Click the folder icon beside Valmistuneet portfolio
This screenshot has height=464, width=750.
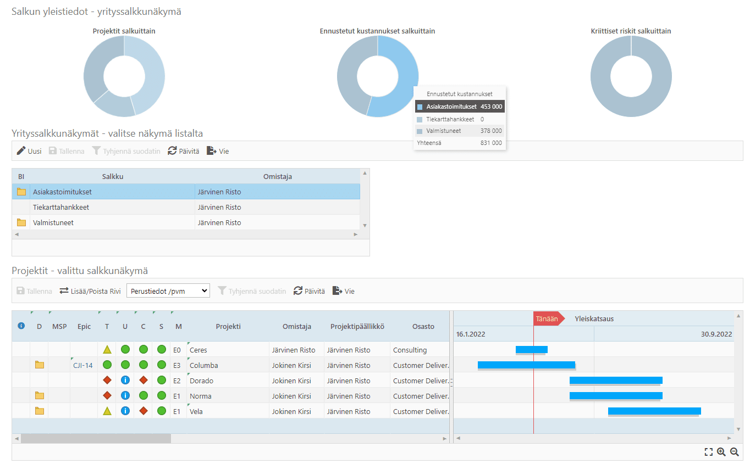[x=21, y=223]
